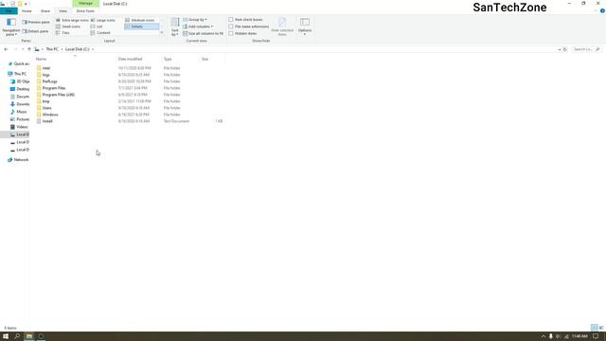
Task: Sort by the Name column header
Action: [x=41, y=59]
